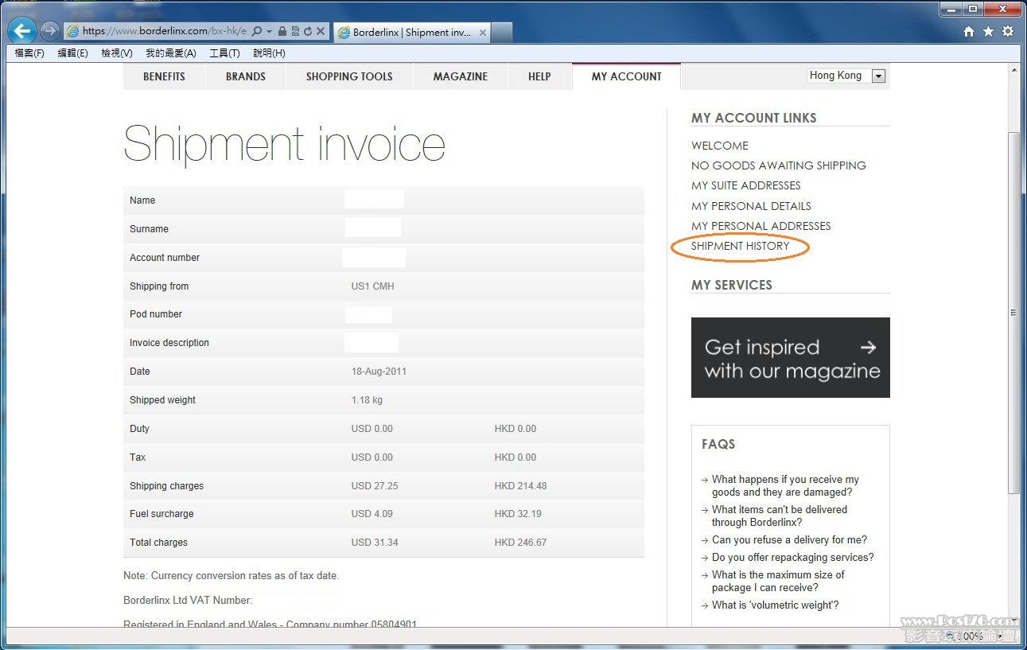
Task: Open the 檢視(V) menu
Action: coord(117,53)
